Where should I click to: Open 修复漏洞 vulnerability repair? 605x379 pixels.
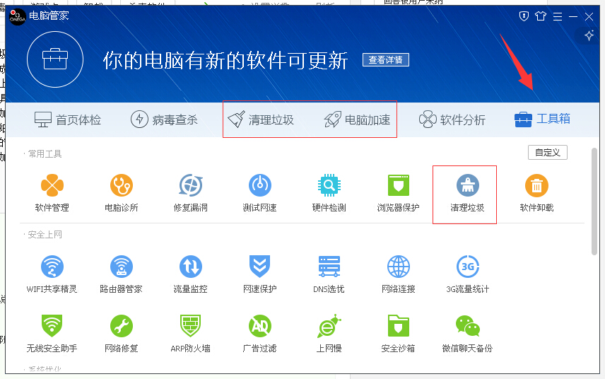coord(191,193)
